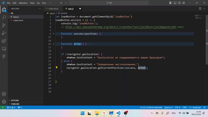This screenshot has width=208, height=117.
Task: Split the editor to the right
Action: click(200, 9)
